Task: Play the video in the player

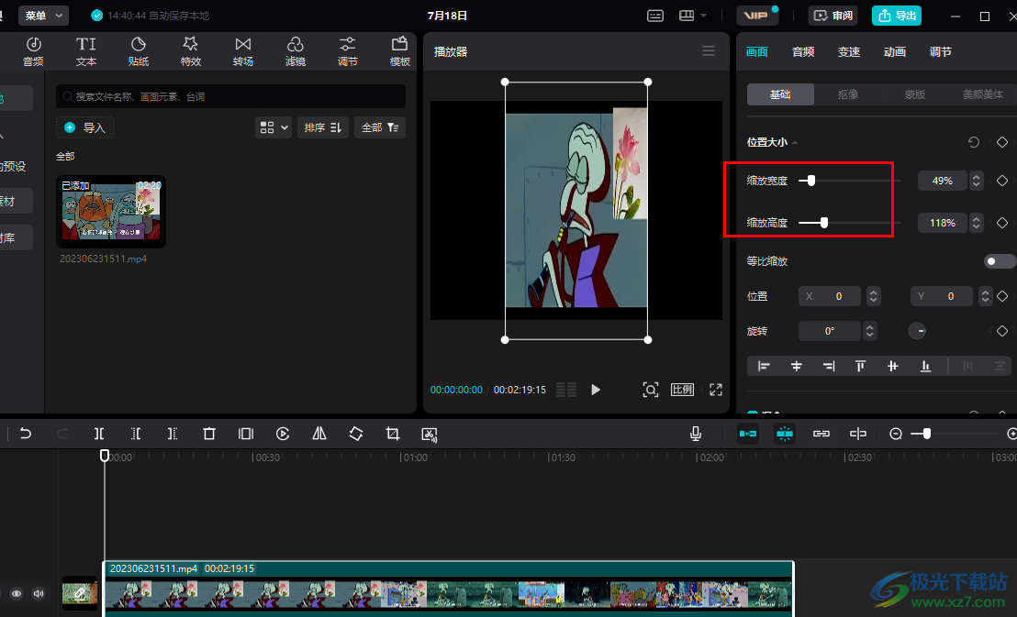Action: (596, 390)
